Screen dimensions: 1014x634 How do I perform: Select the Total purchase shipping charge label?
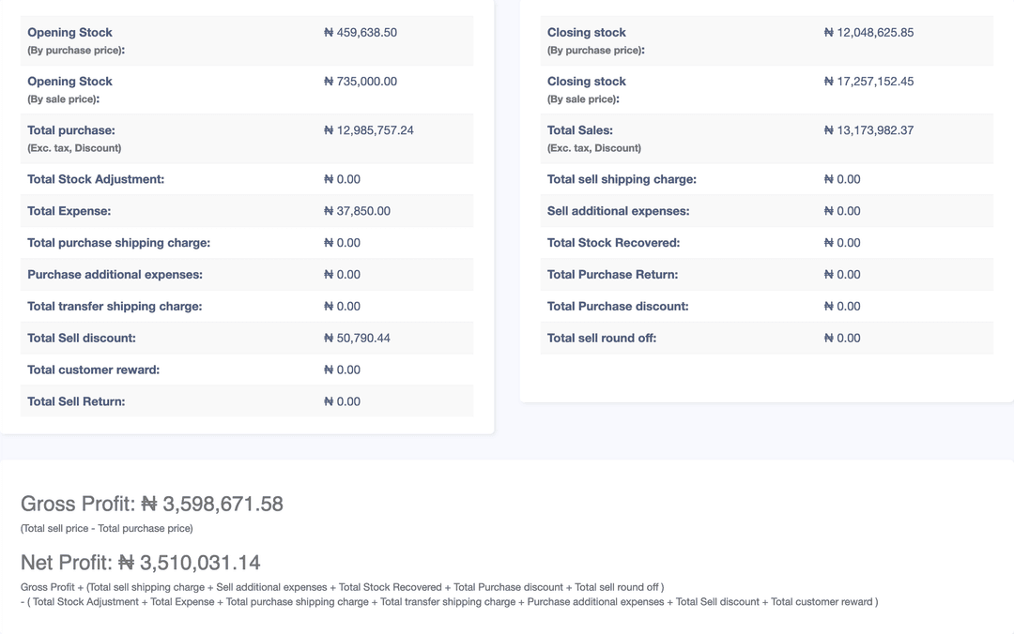[x=119, y=243]
